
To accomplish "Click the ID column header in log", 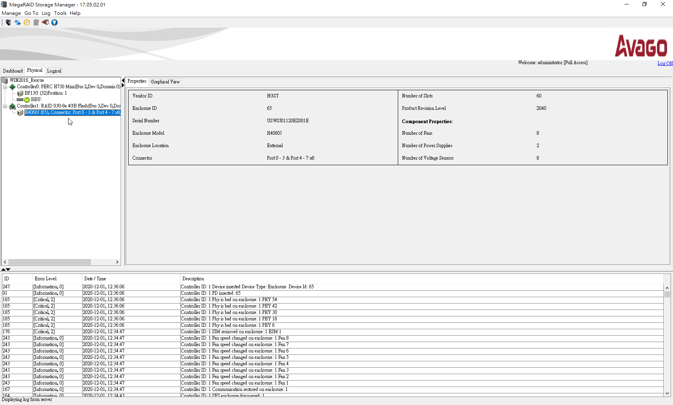I will click(x=17, y=279).
